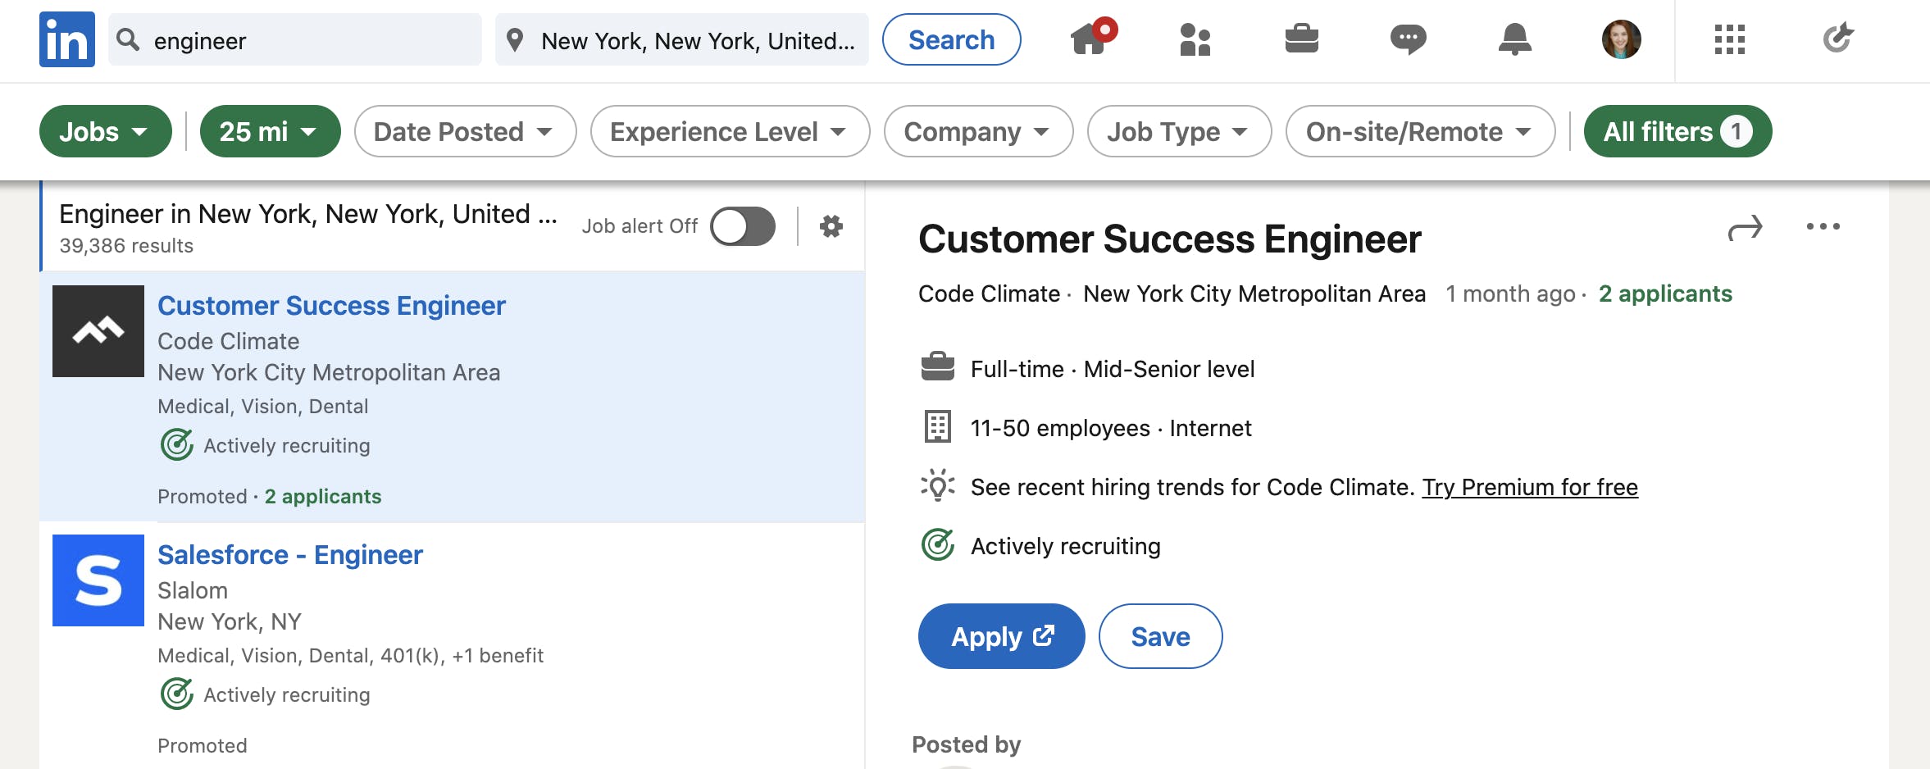
Task: Open the Notifications bell
Action: click(1514, 38)
